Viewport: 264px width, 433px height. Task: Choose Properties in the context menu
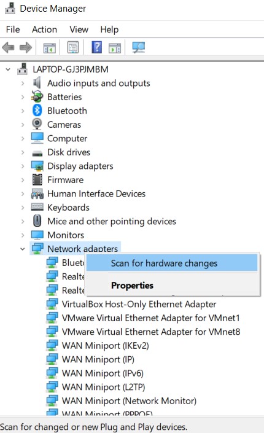(172, 285)
